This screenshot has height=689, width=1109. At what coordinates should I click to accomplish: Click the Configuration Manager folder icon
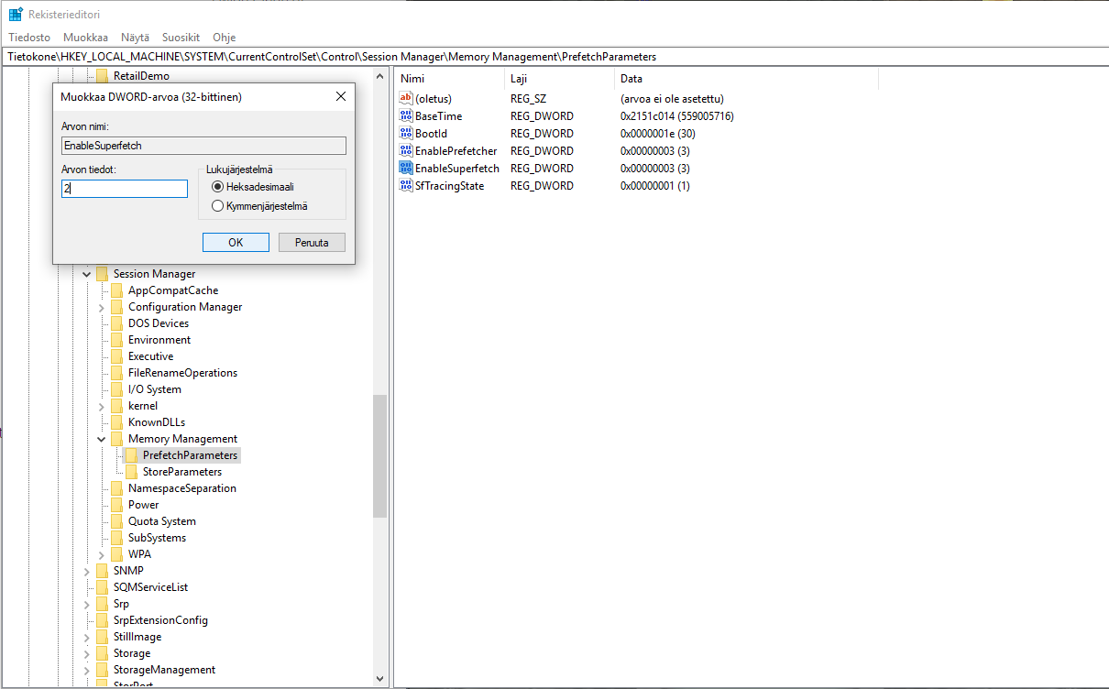click(116, 307)
